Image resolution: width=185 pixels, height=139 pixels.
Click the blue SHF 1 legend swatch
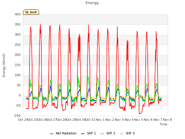[x=83, y=134]
